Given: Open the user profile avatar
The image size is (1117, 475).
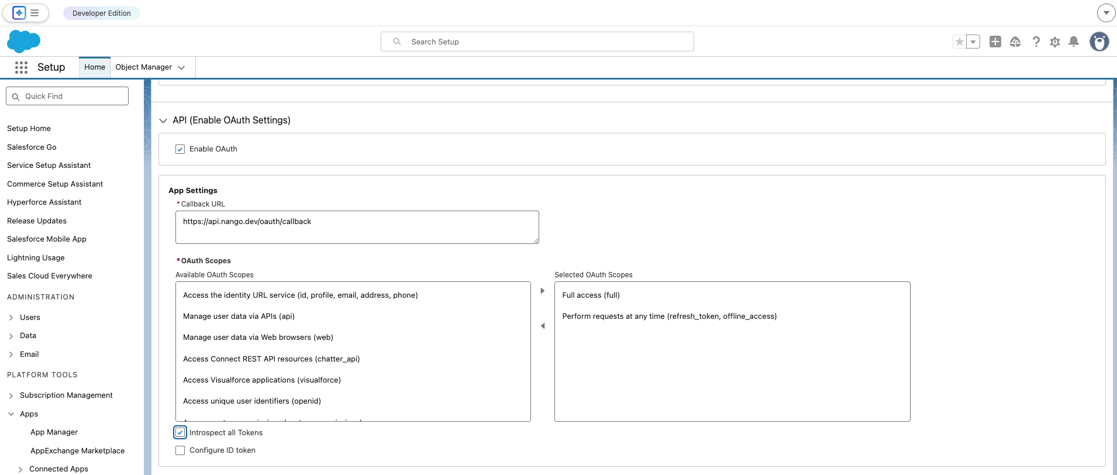Looking at the screenshot, I should (1099, 42).
